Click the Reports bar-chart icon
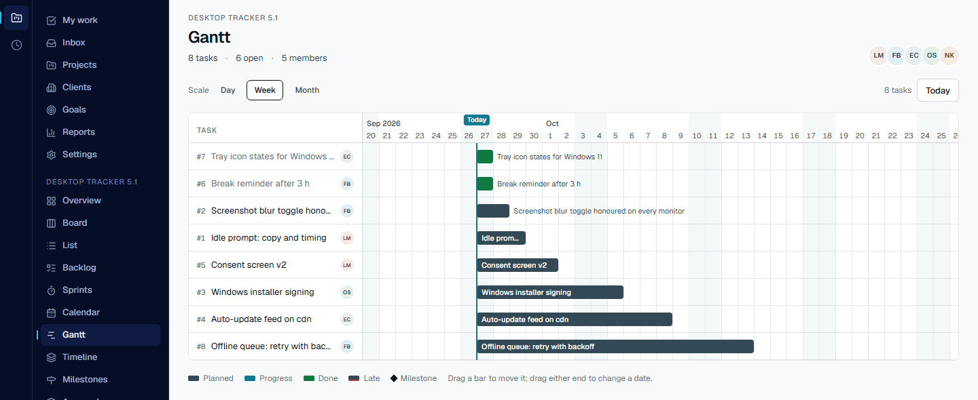 tap(51, 132)
